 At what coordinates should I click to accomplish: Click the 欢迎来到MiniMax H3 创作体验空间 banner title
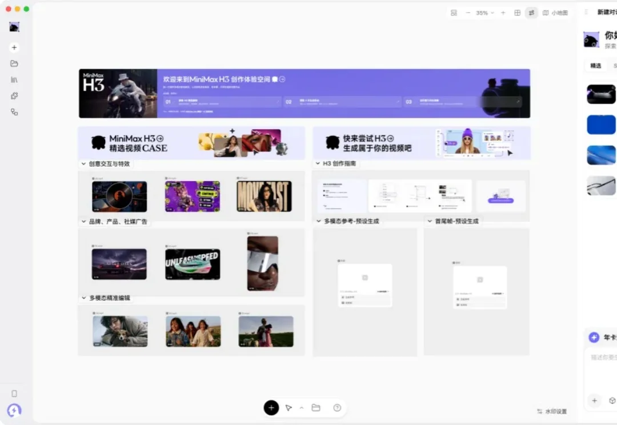pyautogui.click(x=217, y=79)
